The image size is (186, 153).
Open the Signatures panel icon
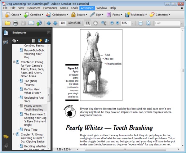[6, 42]
